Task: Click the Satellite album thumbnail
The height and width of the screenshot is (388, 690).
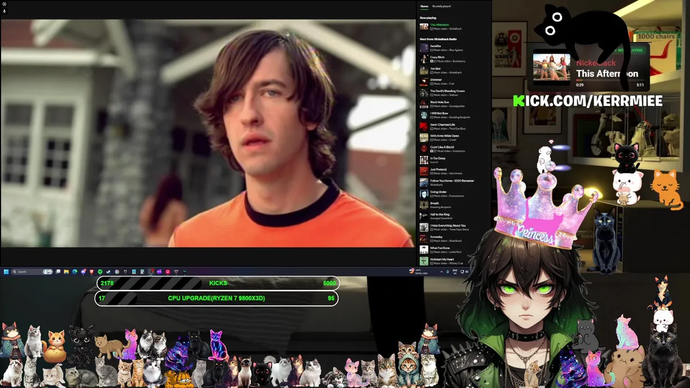Action: click(x=424, y=48)
